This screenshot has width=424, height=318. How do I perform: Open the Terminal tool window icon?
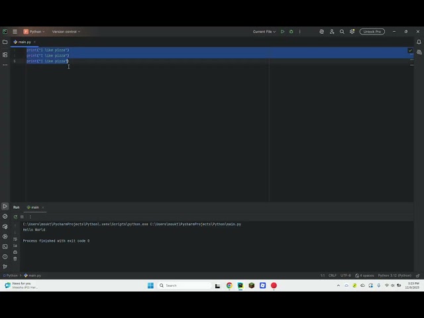5,246
